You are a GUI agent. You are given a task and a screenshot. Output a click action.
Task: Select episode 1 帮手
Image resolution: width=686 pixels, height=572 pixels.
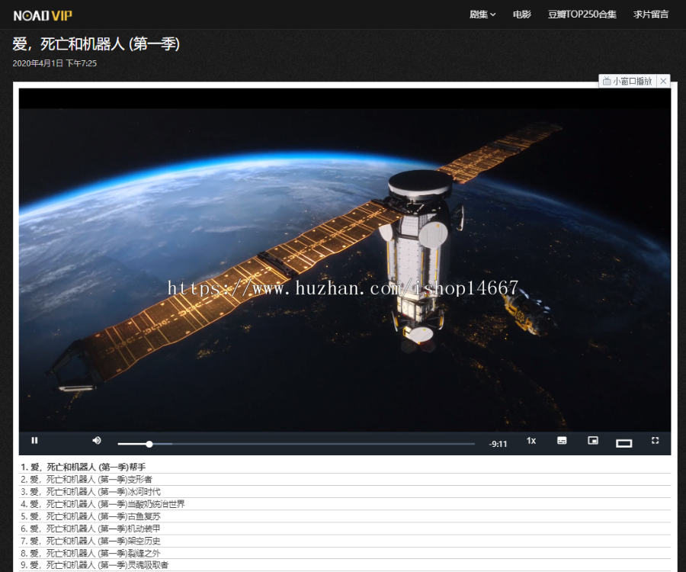[345, 467]
